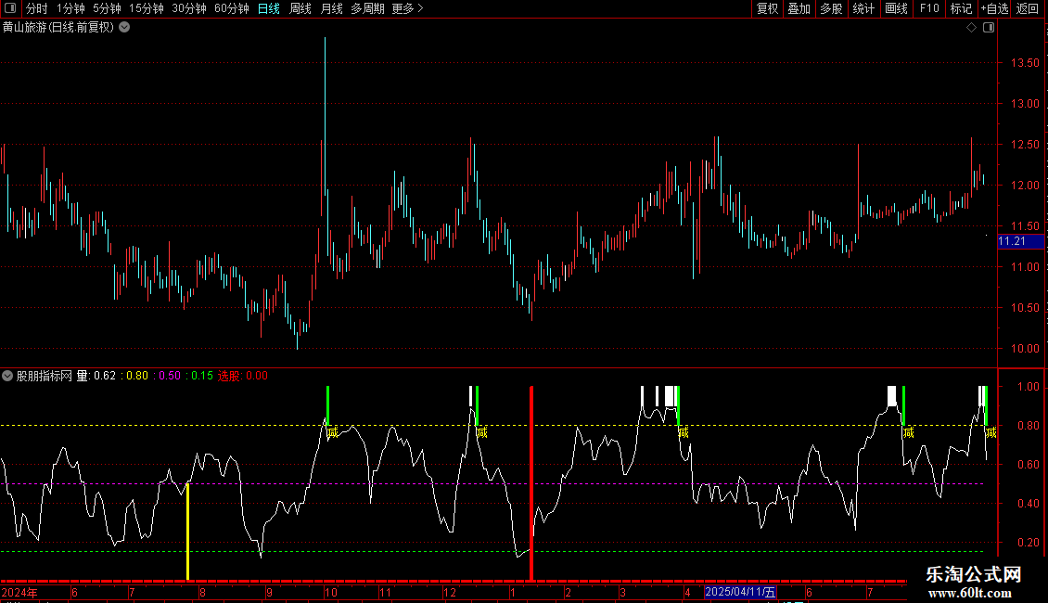The image size is (1048, 603).
Task: Click month 12 on time axis
Action: [450, 592]
